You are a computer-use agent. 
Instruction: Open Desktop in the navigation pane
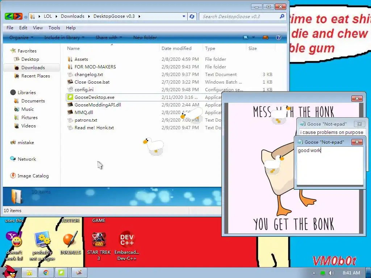pyautogui.click(x=30, y=59)
